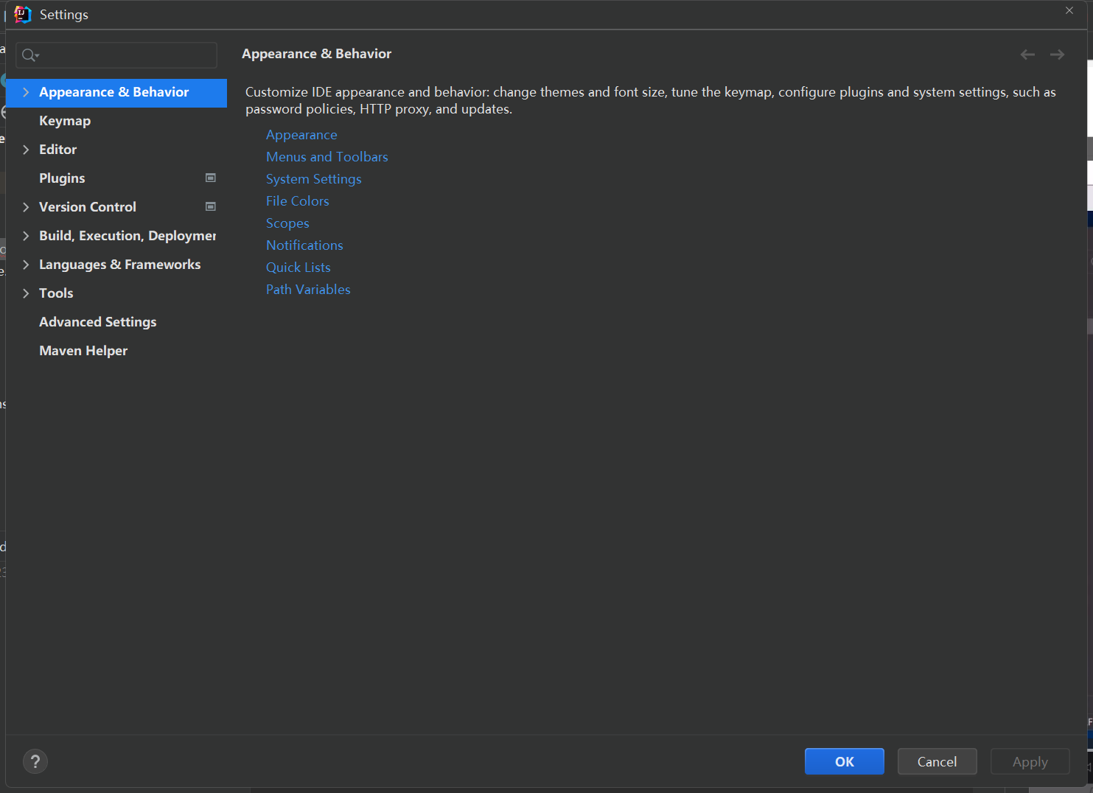Expand the Appearance & Behavior tree node
The height and width of the screenshot is (793, 1093).
click(x=26, y=92)
